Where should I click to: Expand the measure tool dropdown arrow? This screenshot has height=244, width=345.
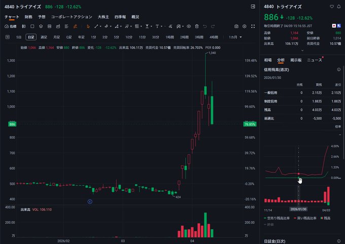point(151,26)
